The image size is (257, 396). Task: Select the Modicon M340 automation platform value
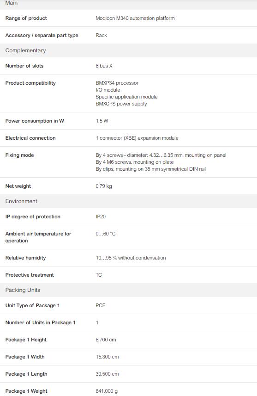tap(135, 18)
